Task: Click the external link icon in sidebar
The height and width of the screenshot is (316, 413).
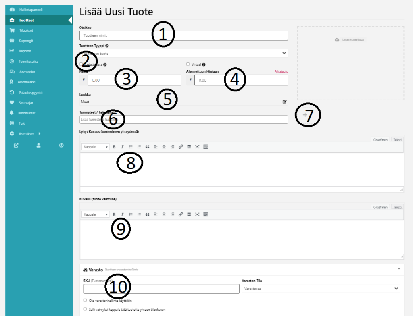Action: [x=16, y=146]
